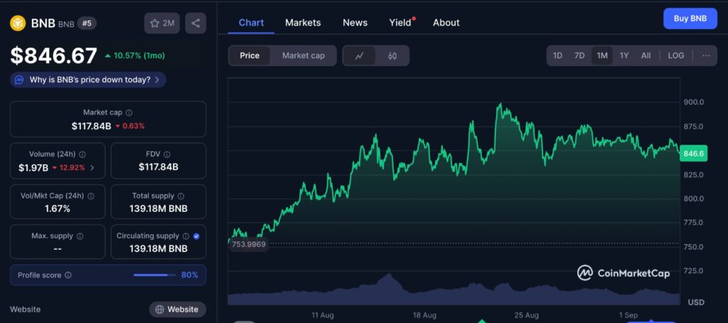The width and height of the screenshot is (728, 323).
Task: Select Market cap chart mode
Action: (303, 55)
